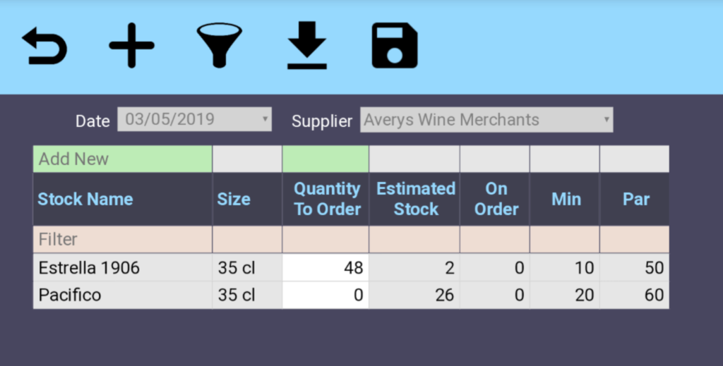The height and width of the screenshot is (366, 723).
Task: Click the floppy disk save icon
Action: click(x=395, y=47)
